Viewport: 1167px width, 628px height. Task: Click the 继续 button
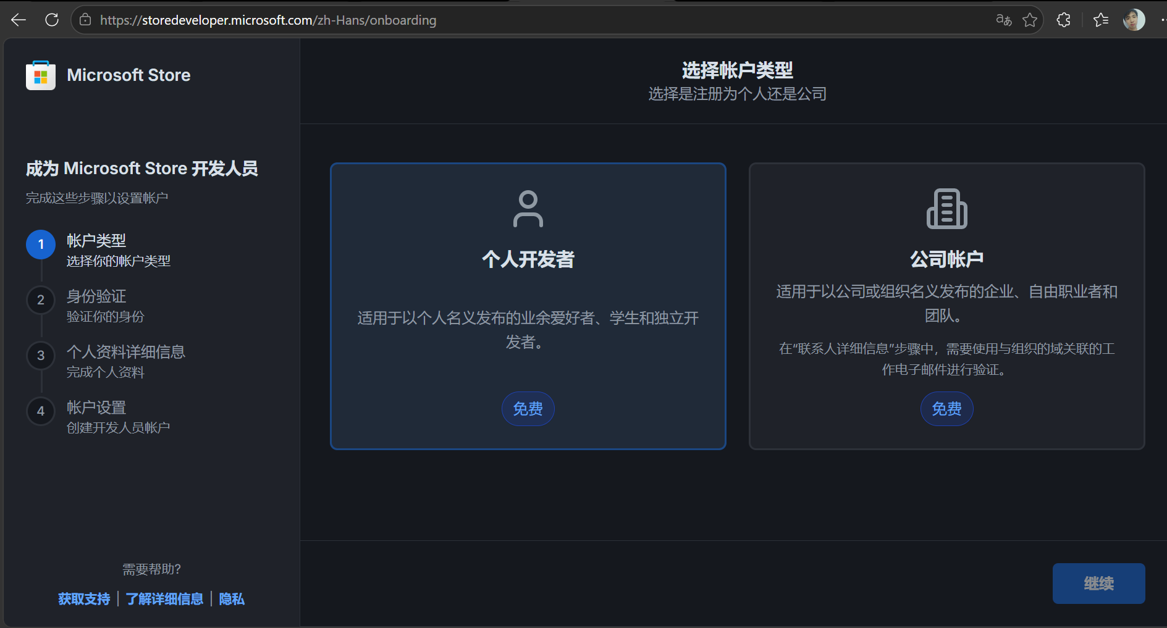coord(1099,584)
